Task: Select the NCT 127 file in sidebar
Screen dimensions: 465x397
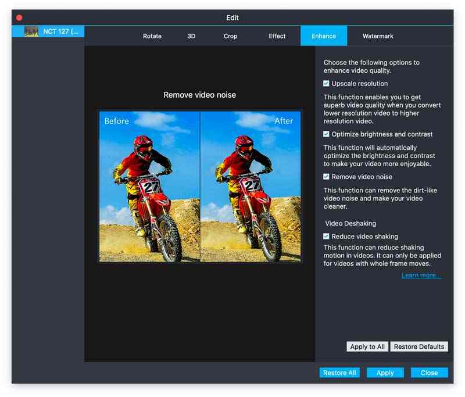Action: 60,31
